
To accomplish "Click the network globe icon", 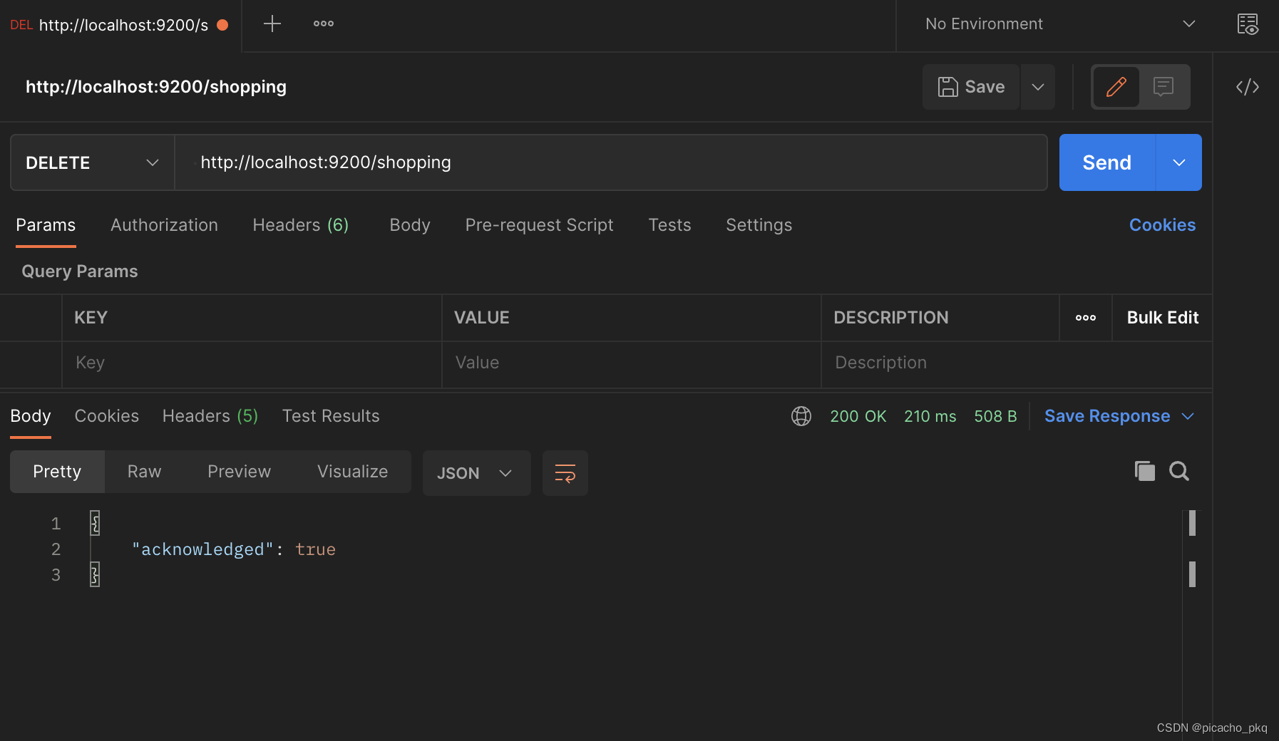I will (x=801, y=416).
